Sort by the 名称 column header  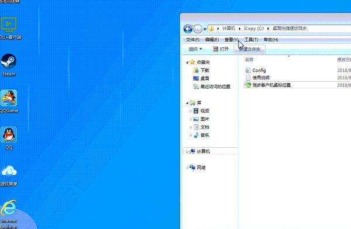(x=249, y=60)
